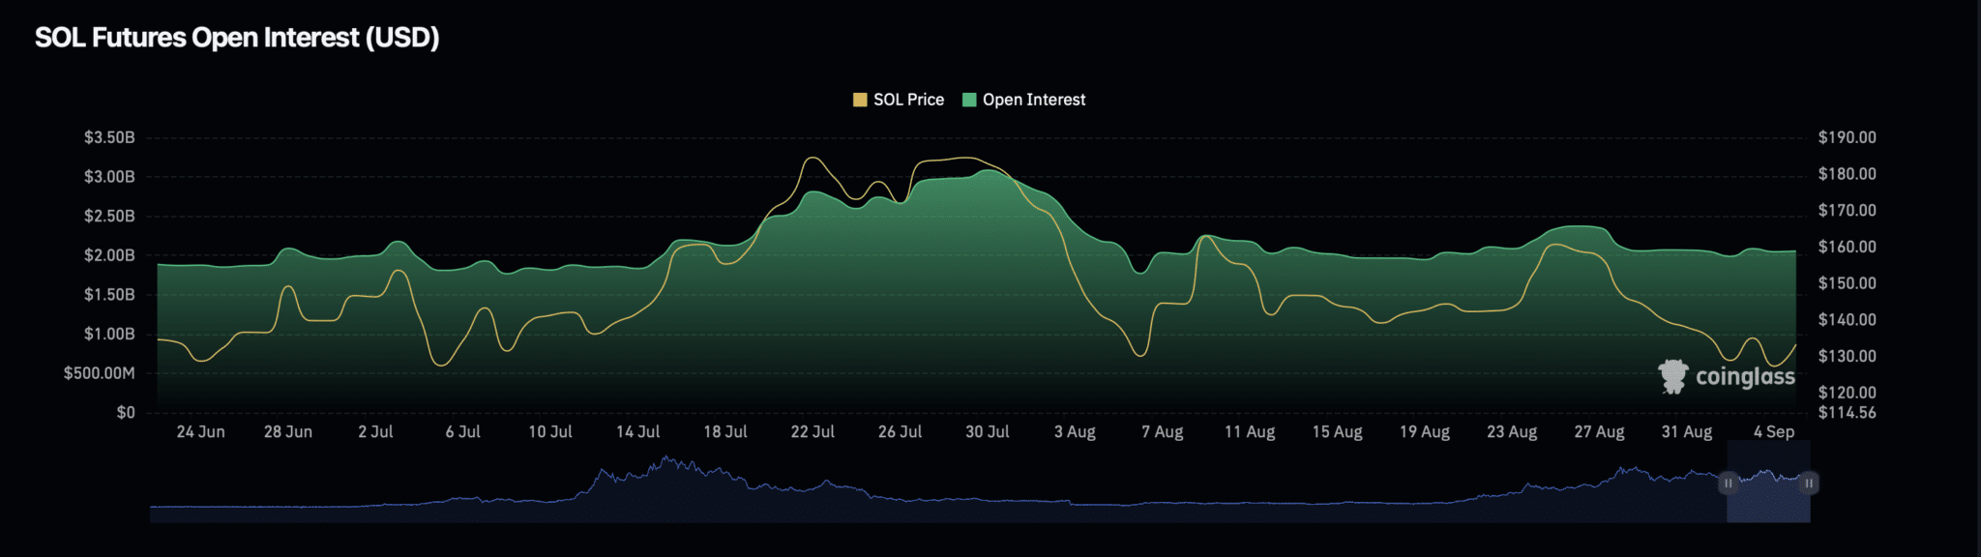Click the 7 Aug date label

[1163, 432]
